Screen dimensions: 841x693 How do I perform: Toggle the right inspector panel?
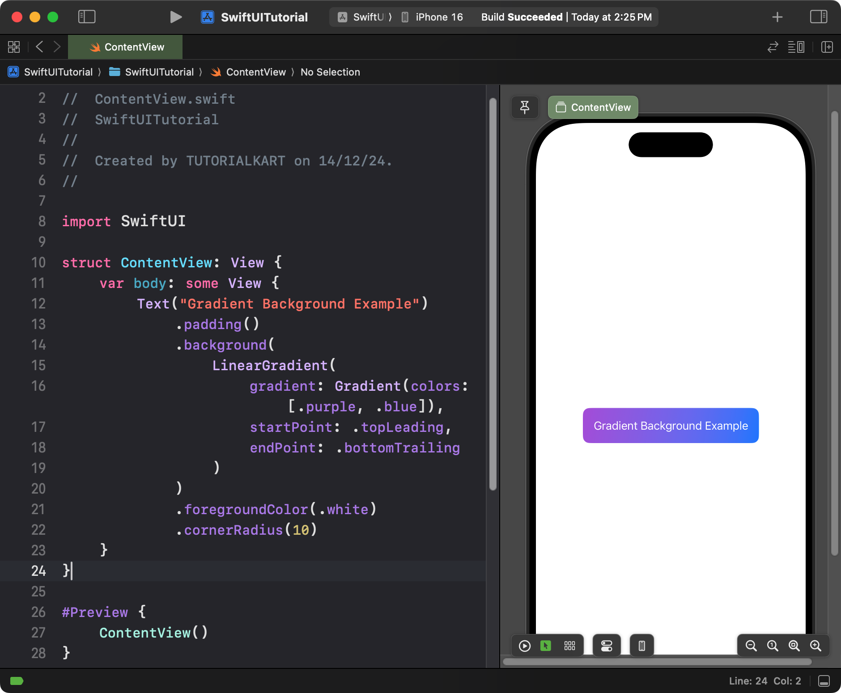[x=819, y=17]
